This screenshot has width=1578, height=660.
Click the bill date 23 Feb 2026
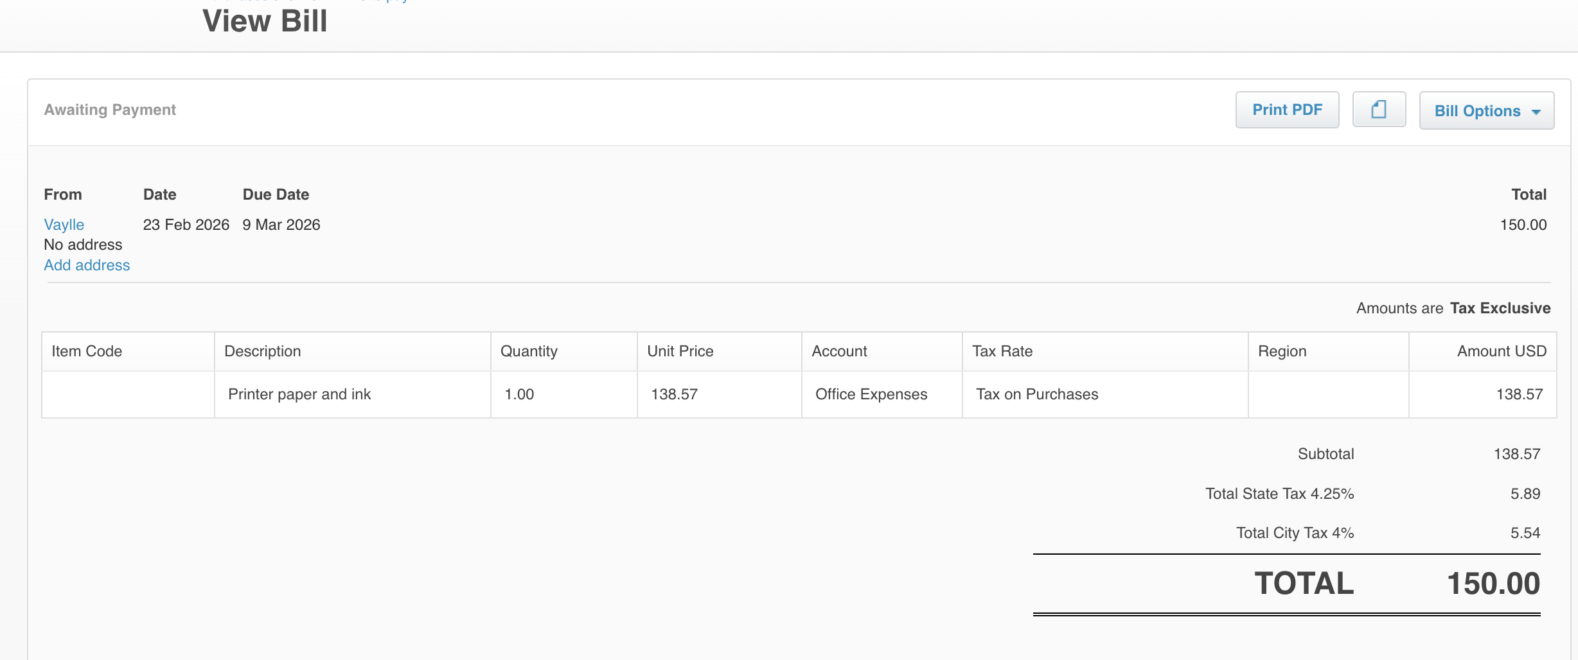(x=186, y=225)
